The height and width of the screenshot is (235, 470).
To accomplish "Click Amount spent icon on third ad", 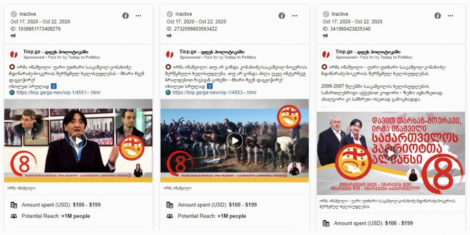I will tap(326, 223).
